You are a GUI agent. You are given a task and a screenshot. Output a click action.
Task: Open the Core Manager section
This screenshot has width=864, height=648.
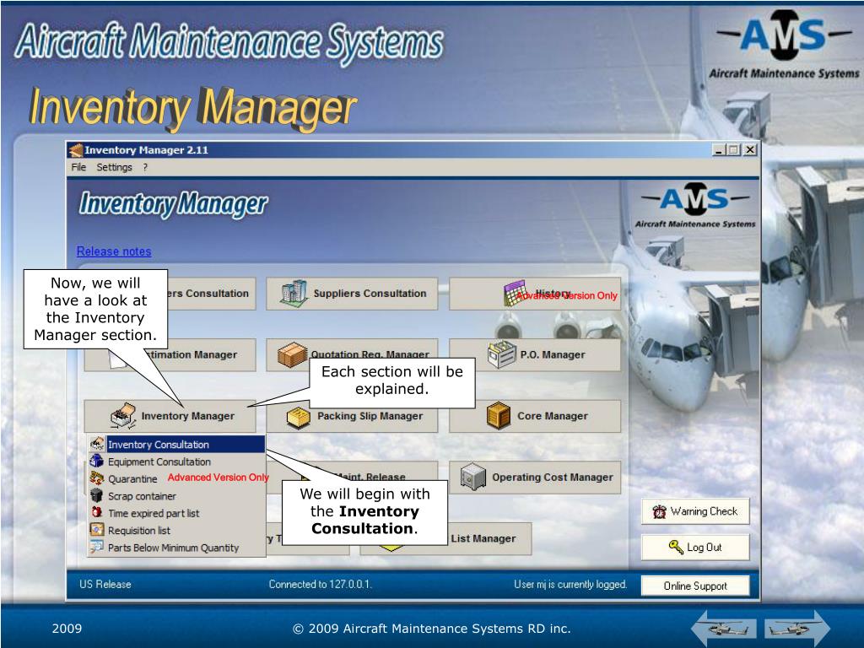click(535, 416)
